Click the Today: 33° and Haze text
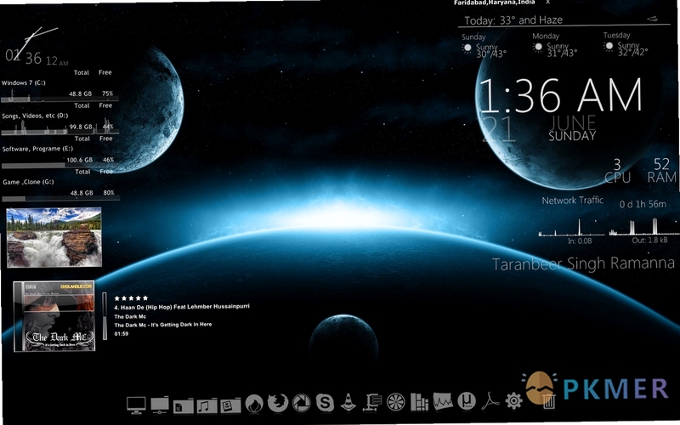The width and height of the screenshot is (680, 425). click(x=513, y=20)
